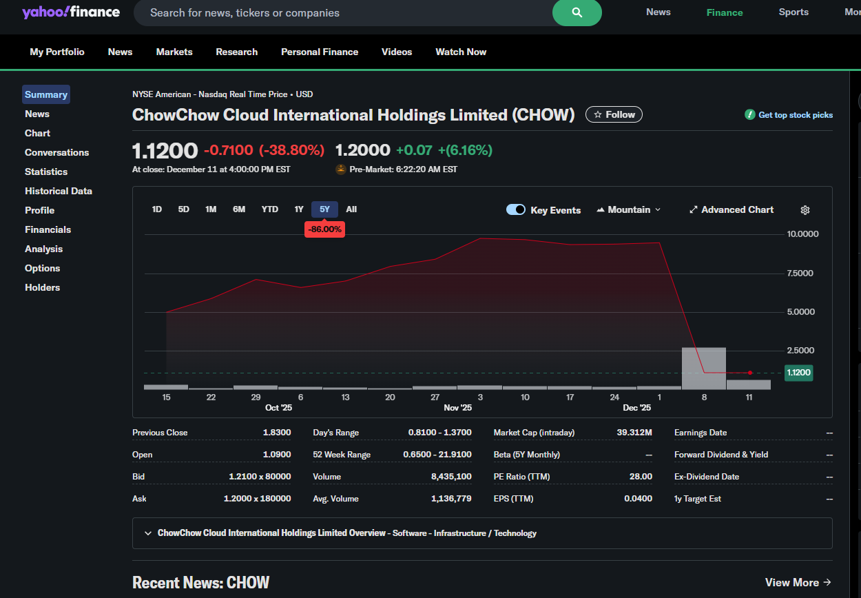
Task: Click the Market Cap (intraday) label
Action: click(534, 433)
